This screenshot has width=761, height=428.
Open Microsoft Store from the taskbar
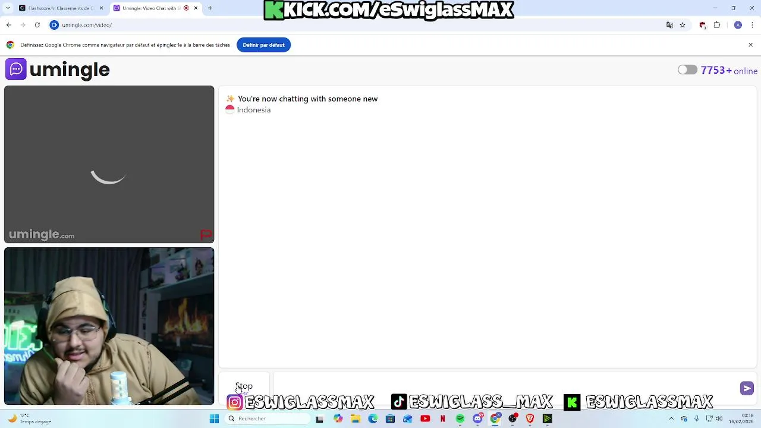(x=390, y=418)
